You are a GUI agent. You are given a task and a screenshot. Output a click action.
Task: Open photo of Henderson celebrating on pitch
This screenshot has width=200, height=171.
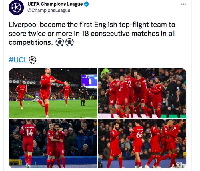(x=53, y=93)
